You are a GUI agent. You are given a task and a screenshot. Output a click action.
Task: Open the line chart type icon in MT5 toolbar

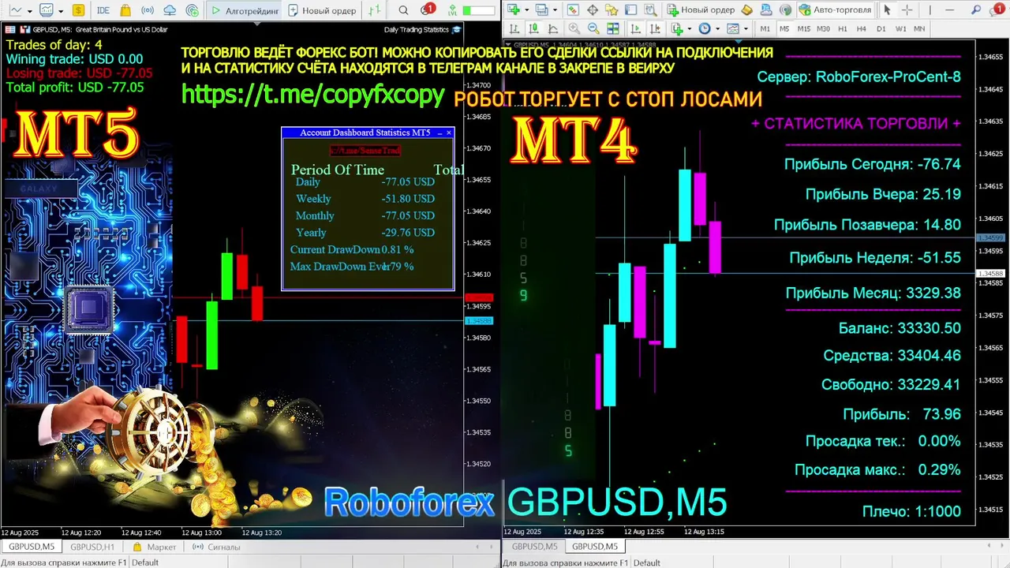pyautogui.click(x=15, y=10)
